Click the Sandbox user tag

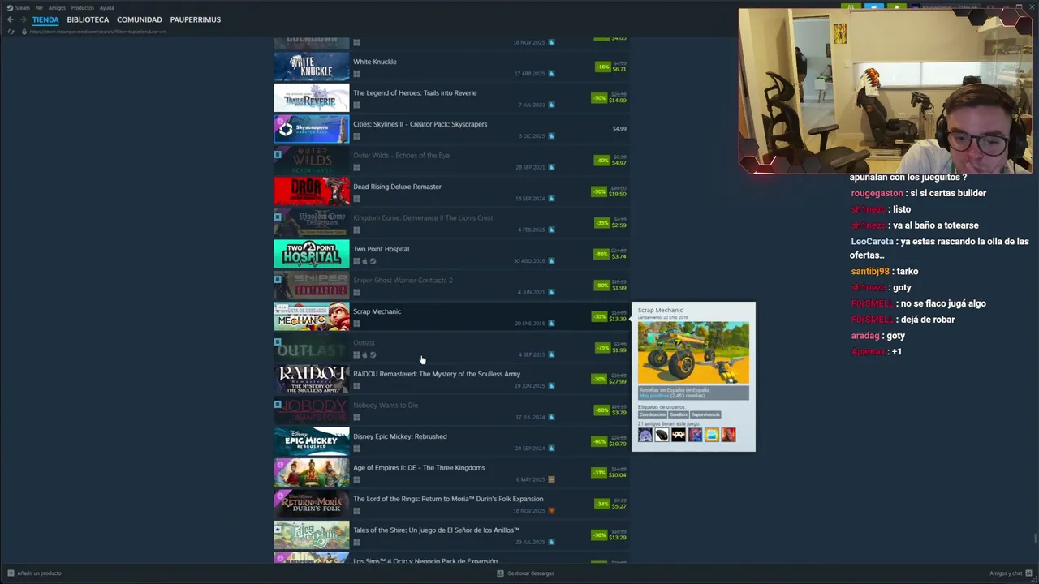(678, 414)
